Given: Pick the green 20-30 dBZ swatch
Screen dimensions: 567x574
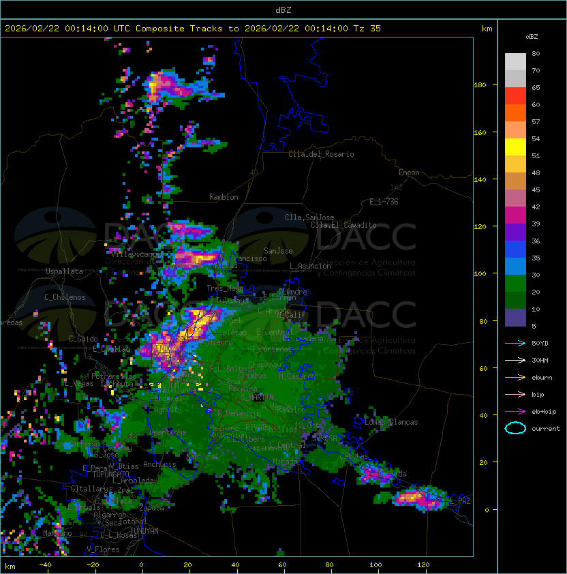Looking at the screenshot, I should click(515, 283).
